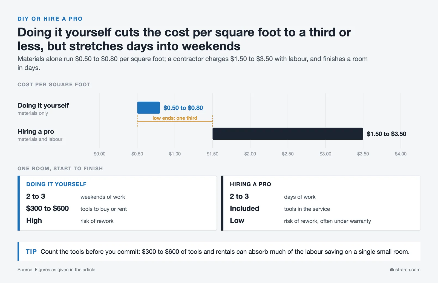Select the blue Doing it yourself bar

pyautogui.click(x=148, y=107)
